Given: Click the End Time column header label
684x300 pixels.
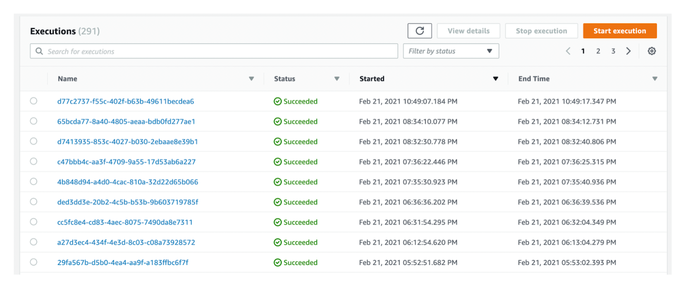Looking at the screenshot, I should point(534,79).
